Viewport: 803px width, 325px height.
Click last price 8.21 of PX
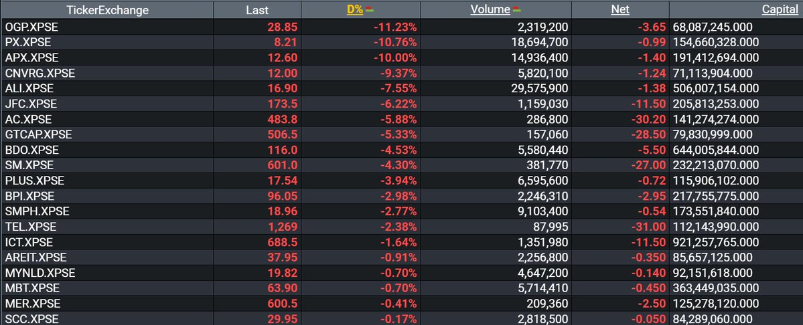click(x=286, y=42)
